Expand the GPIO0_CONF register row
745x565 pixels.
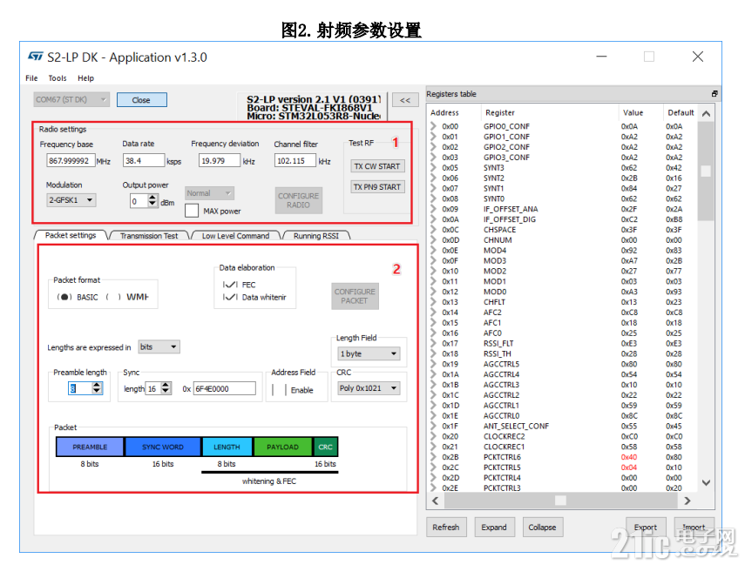[x=433, y=126]
